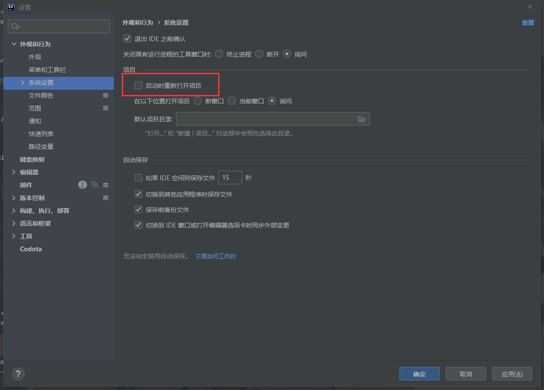This screenshot has height=390, width=544.
Task: Collapse the 外观和行为 section
Action: 14,44
